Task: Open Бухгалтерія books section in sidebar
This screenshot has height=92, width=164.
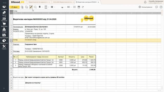Action: coord(4,36)
